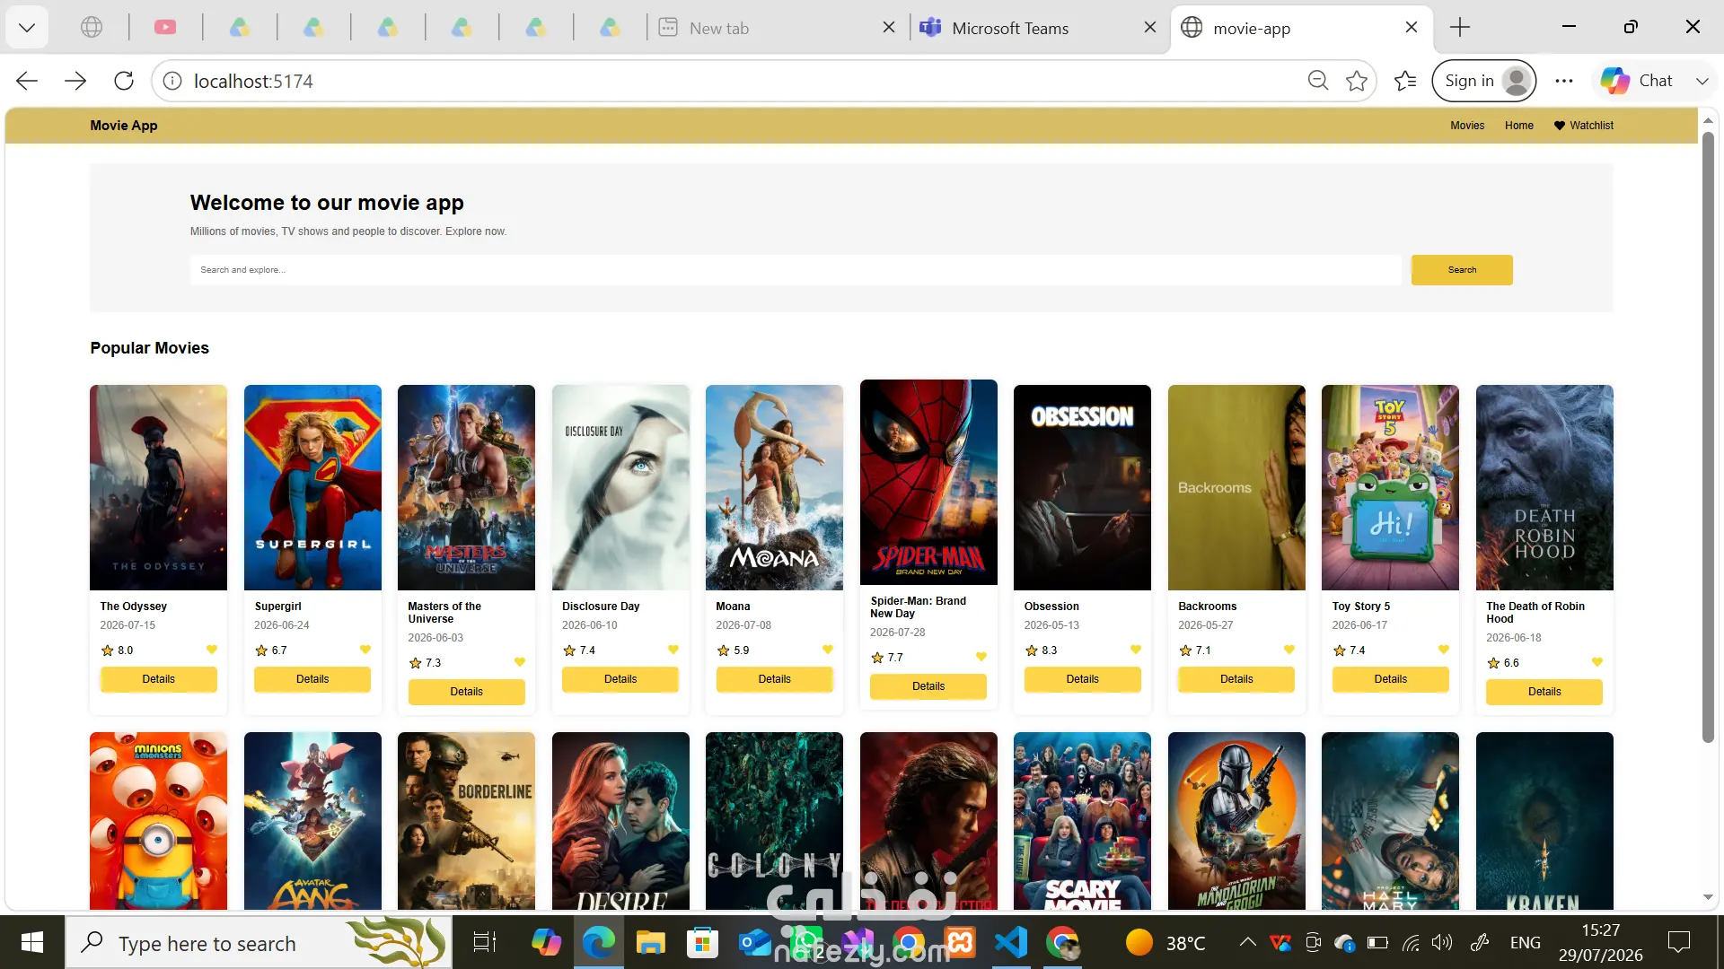
Task: Open Copilot Chat sidebar
Action: pos(1637,81)
